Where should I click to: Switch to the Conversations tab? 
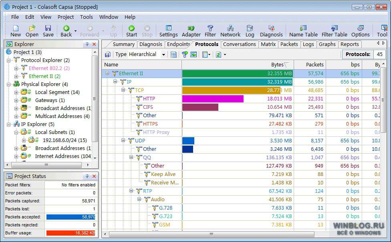coord(240,44)
